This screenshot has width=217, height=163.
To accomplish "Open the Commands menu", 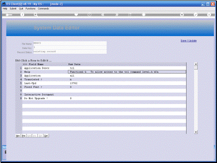I will coord(43,8).
